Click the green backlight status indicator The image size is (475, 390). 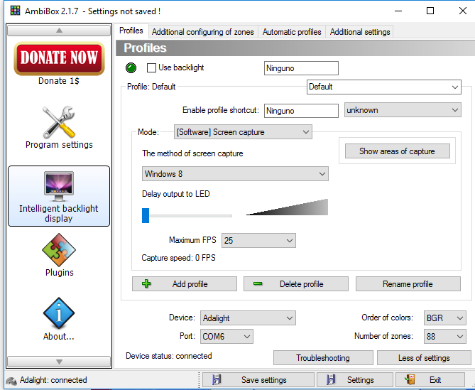131,68
